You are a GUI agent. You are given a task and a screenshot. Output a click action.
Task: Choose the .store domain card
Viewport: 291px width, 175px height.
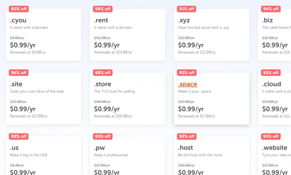tap(128, 99)
